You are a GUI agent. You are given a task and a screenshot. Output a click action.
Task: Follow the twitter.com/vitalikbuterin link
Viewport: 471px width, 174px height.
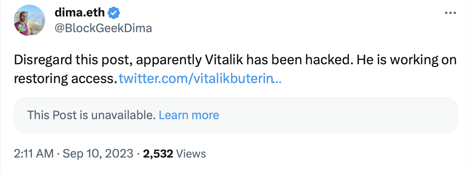pyautogui.click(x=199, y=79)
